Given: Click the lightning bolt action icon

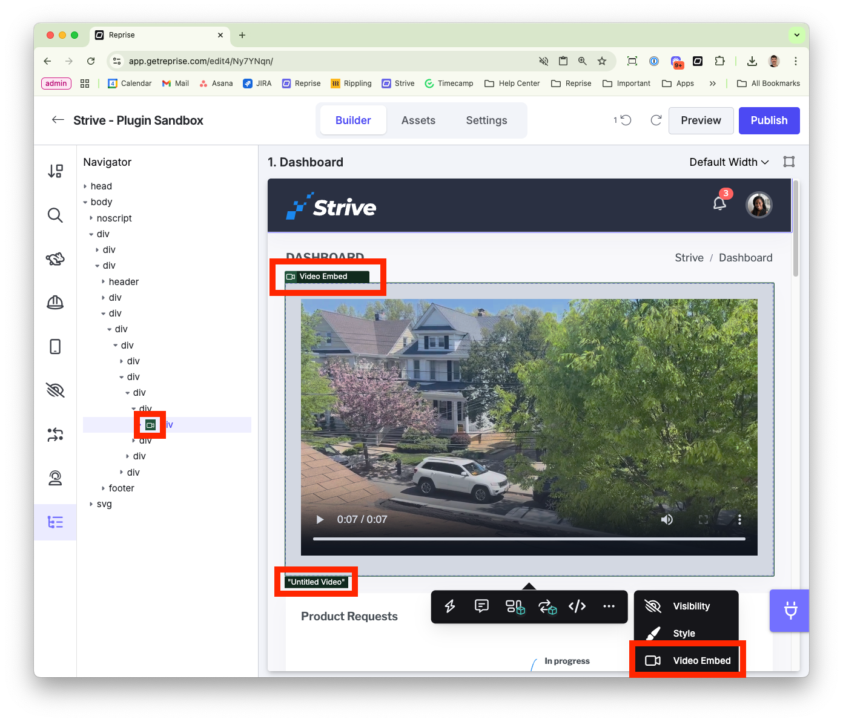Looking at the screenshot, I should click(450, 606).
